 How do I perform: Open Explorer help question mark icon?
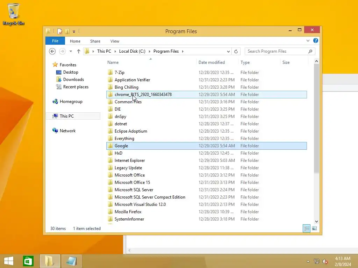[x=316, y=40]
